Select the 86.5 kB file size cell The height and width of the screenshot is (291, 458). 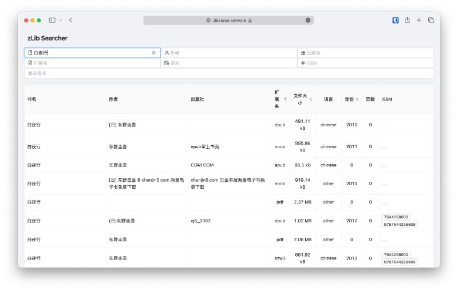(303, 165)
